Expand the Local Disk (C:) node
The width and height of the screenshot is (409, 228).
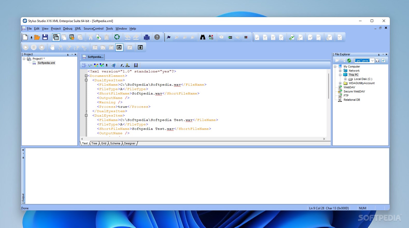pos(345,79)
